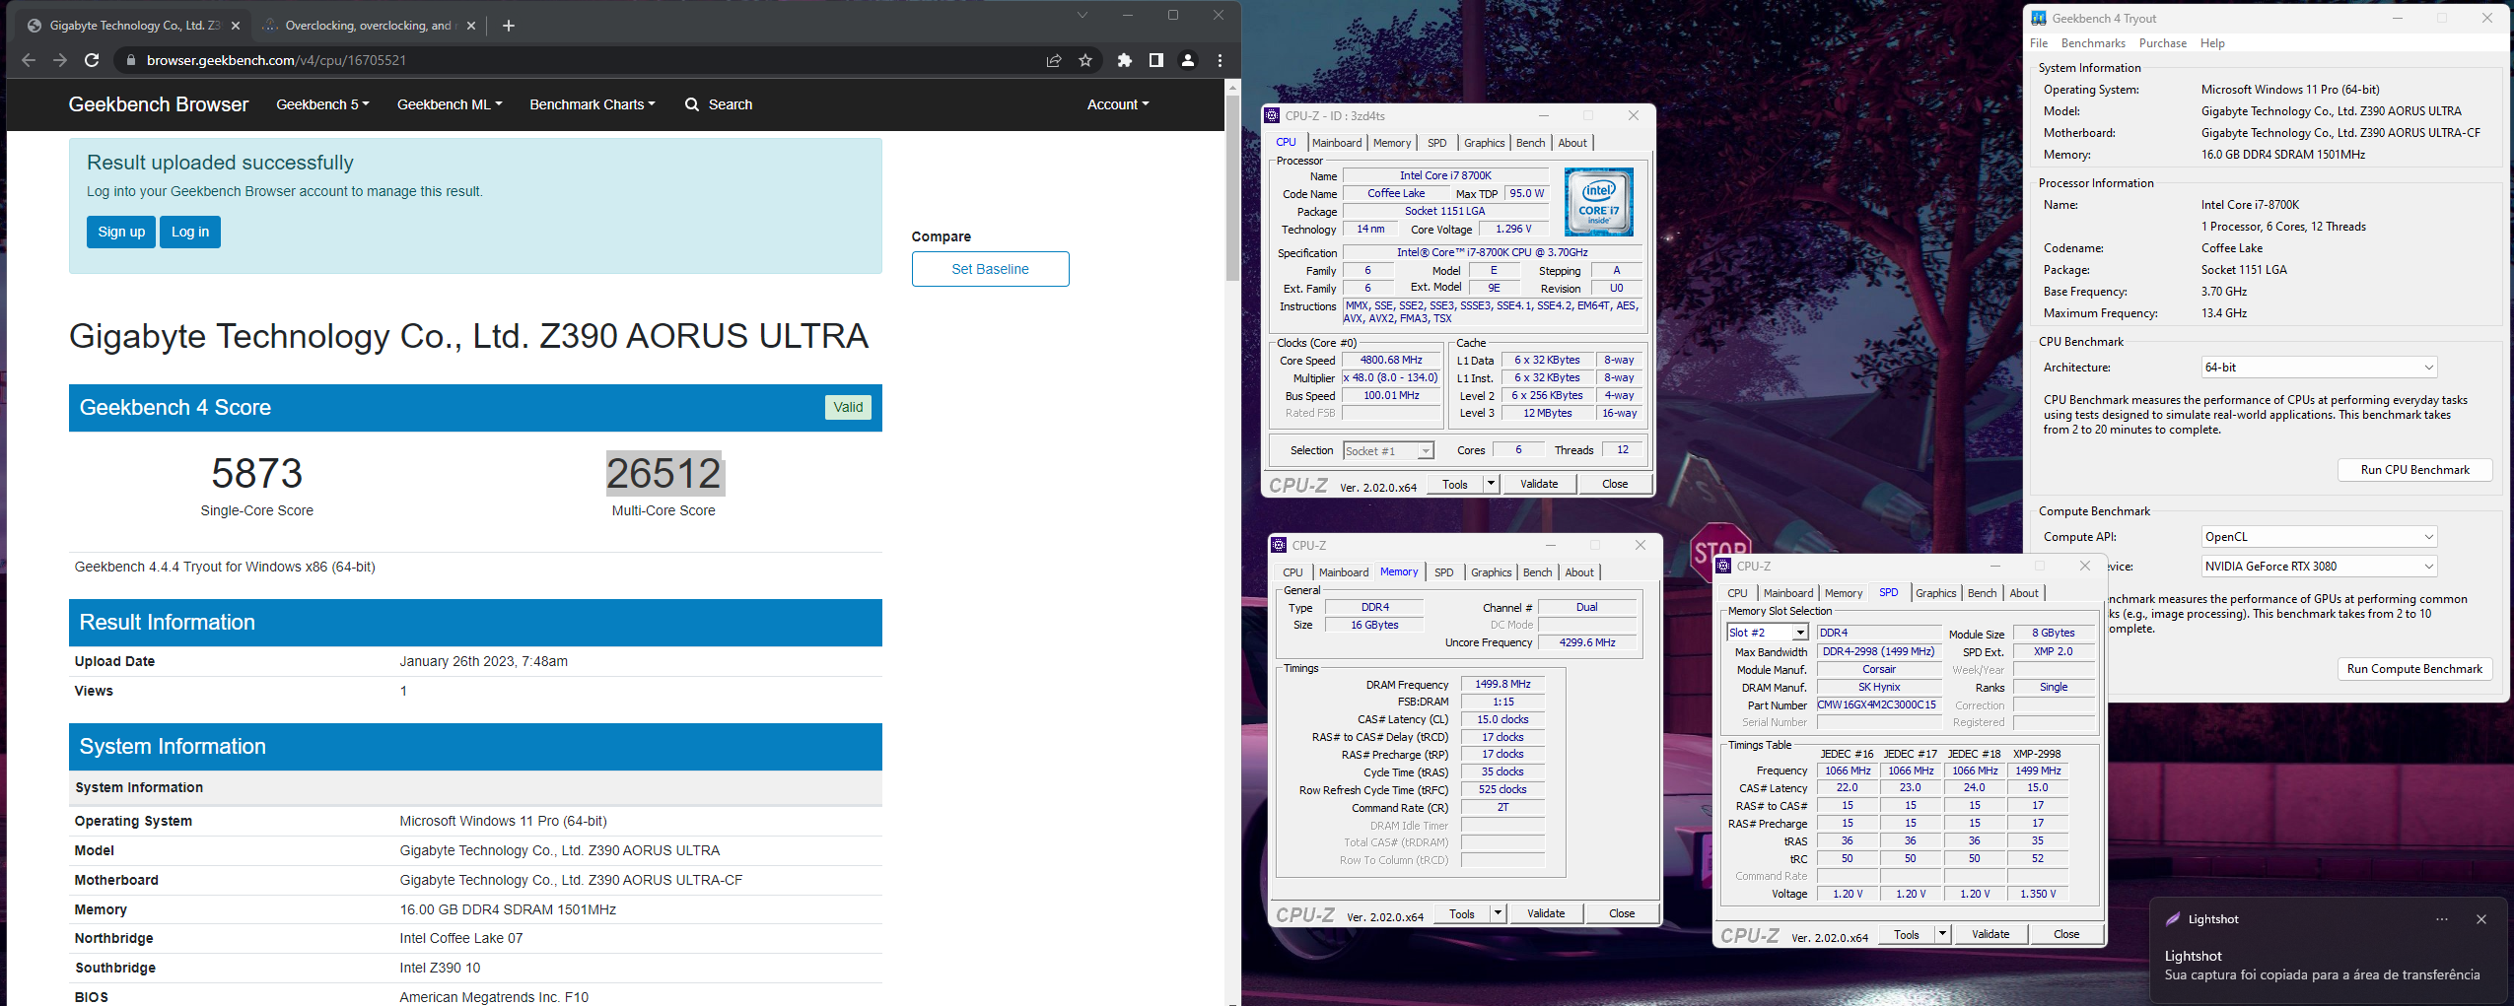Click Validate in CPU-Z processor window
2514x1006 pixels.
click(x=1538, y=484)
